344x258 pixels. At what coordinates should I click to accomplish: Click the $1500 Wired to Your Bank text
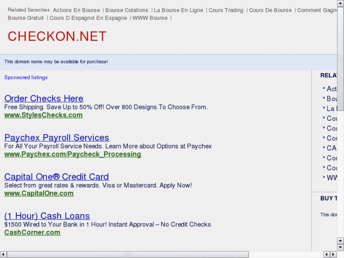point(107,224)
